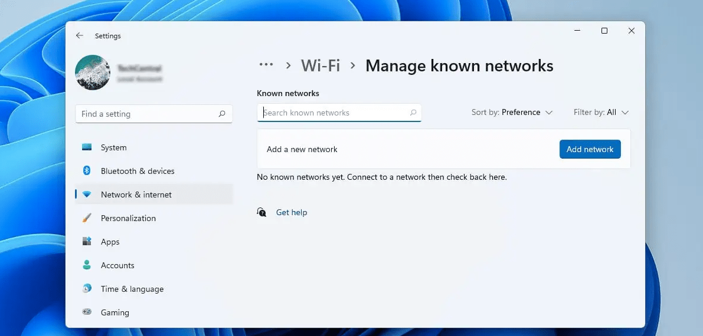Image resolution: width=703 pixels, height=336 pixels.
Task: Click the user profile picture
Action: 93,73
